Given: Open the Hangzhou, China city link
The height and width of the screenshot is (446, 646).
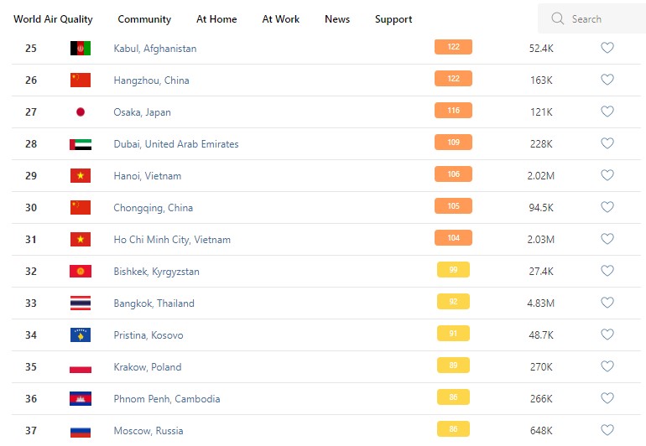Looking at the screenshot, I should pos(151,80).
